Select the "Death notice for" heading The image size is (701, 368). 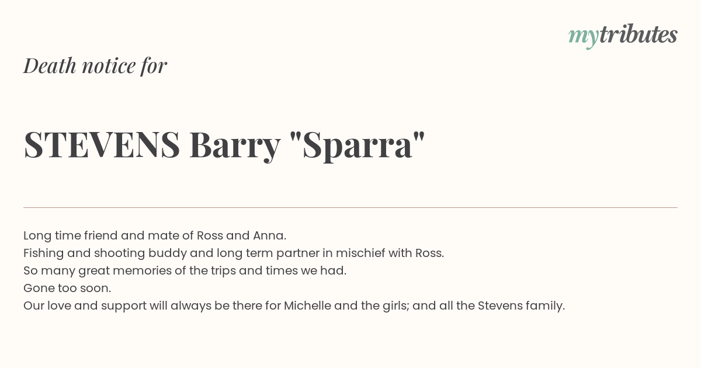95,65
